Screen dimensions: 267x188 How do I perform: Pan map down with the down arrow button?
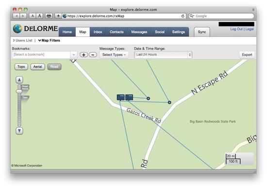tap(19, 131)
